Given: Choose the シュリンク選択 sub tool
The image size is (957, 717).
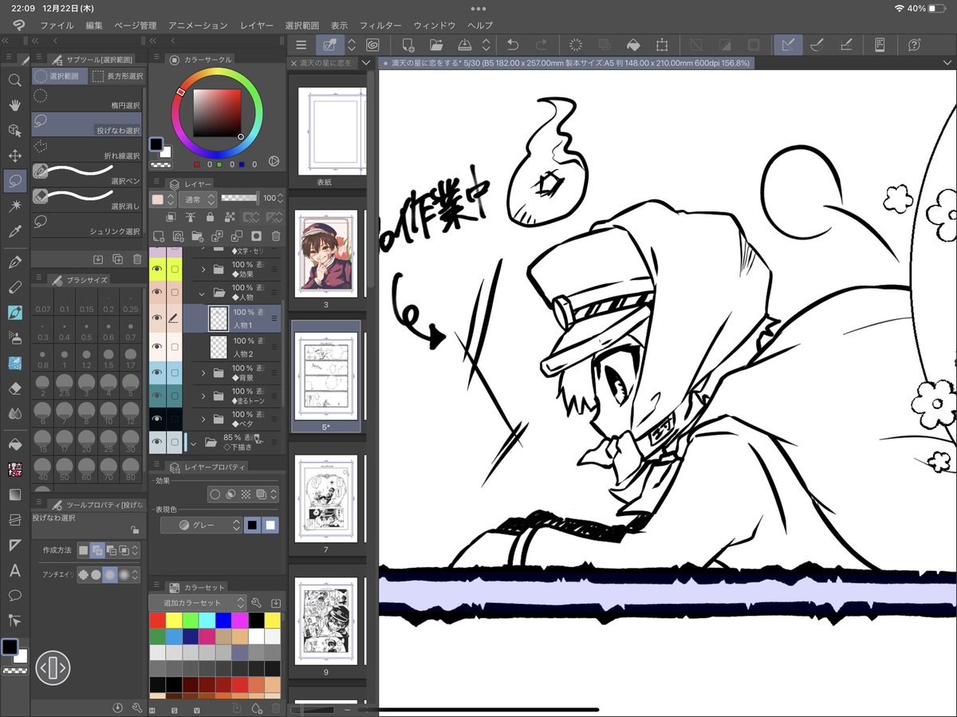Looking at the screenshot, I should pos(87,224).
